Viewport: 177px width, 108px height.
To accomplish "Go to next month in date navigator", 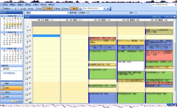I will (22, 16).
